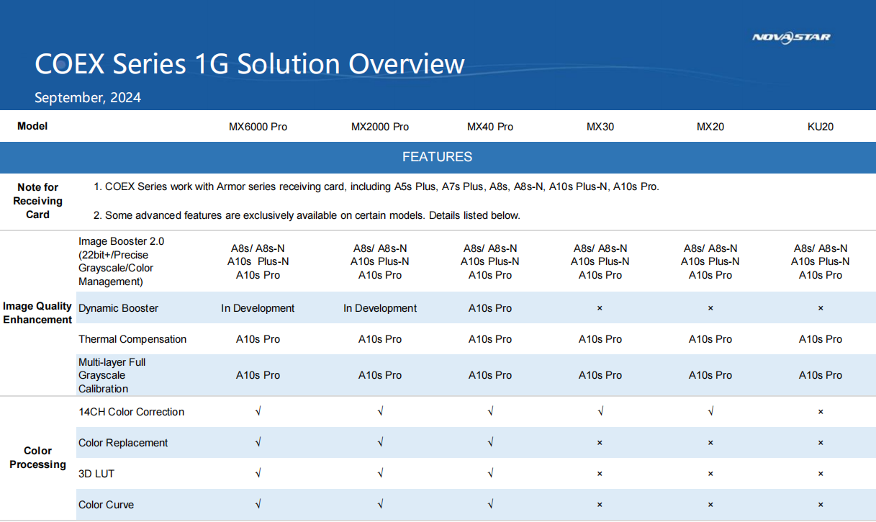The height and width of the screenshot is (522, 876).
Task: Click the blue FEATURES section banner
Action: click(438, 157)
